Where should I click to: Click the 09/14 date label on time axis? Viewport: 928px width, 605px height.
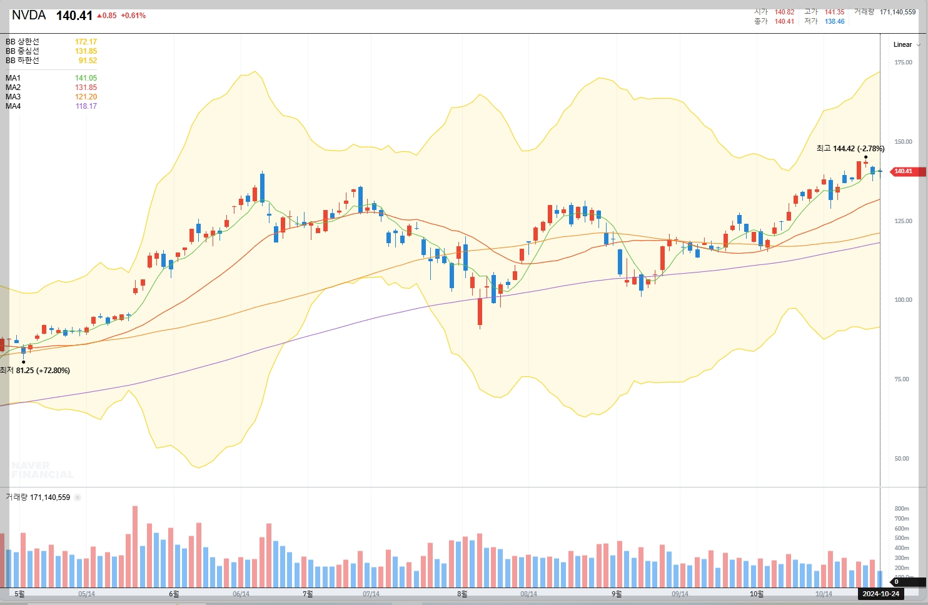click(x=680, y=594)
